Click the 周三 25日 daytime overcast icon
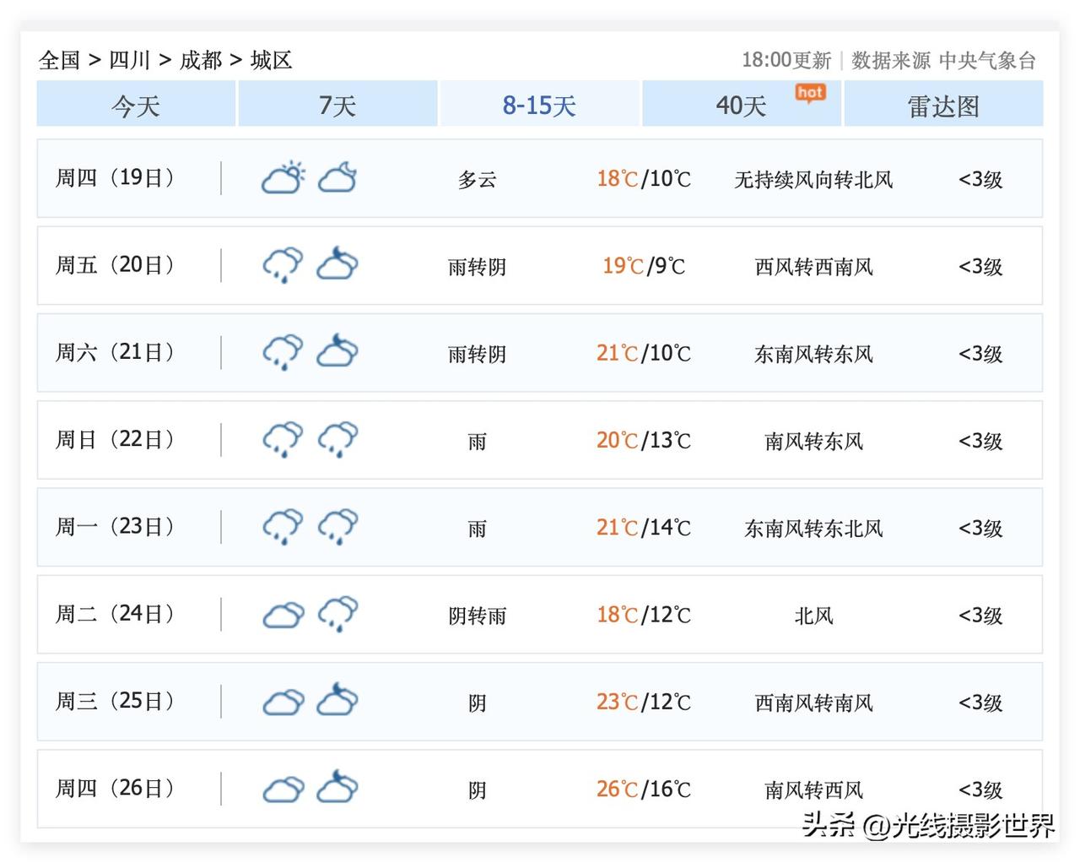Screen dimensions: 1080x863 [x=283, y=703]
